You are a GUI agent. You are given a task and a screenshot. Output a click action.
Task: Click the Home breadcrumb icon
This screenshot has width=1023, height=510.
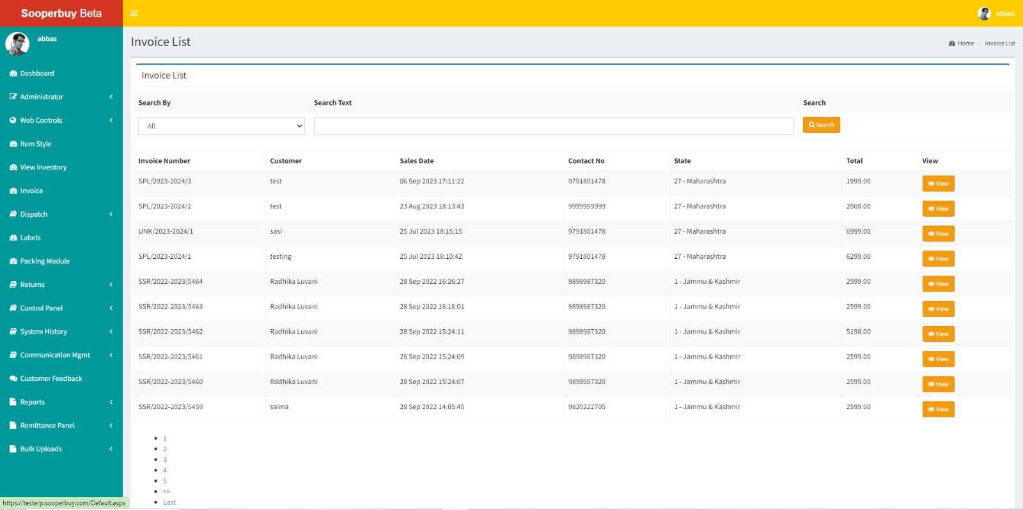952,43
